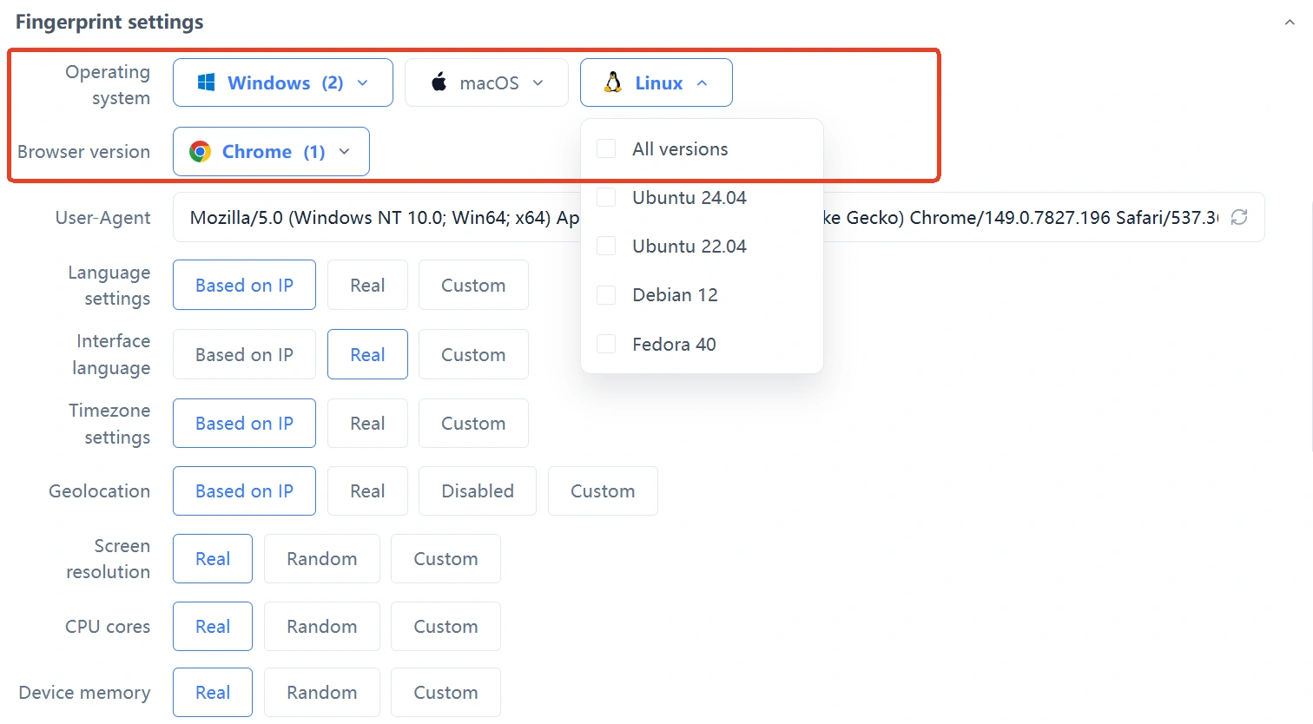Set Geolocation to Based on IP
1313x724 pixels.
tap(244, 490)
